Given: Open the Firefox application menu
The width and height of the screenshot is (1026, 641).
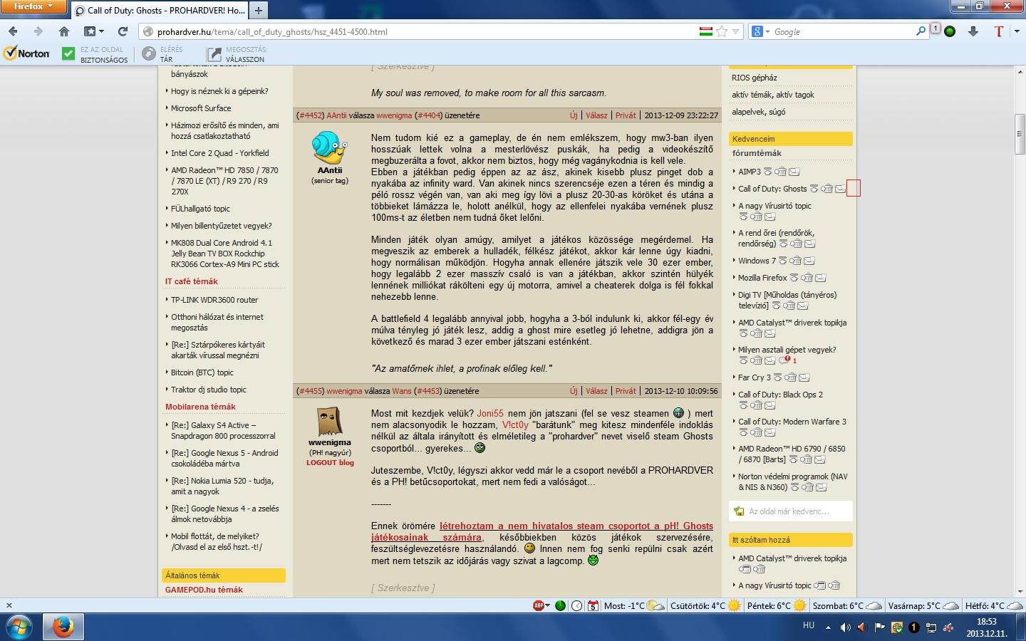Looking at the screenshot, I should click(x=33, y=6).
